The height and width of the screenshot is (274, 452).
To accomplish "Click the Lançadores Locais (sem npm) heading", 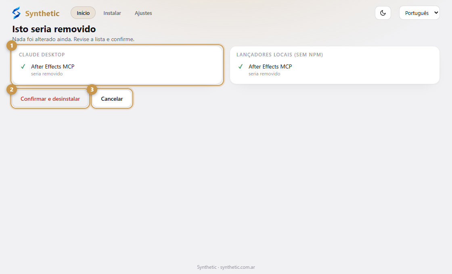I will click(x=280, y=55).
